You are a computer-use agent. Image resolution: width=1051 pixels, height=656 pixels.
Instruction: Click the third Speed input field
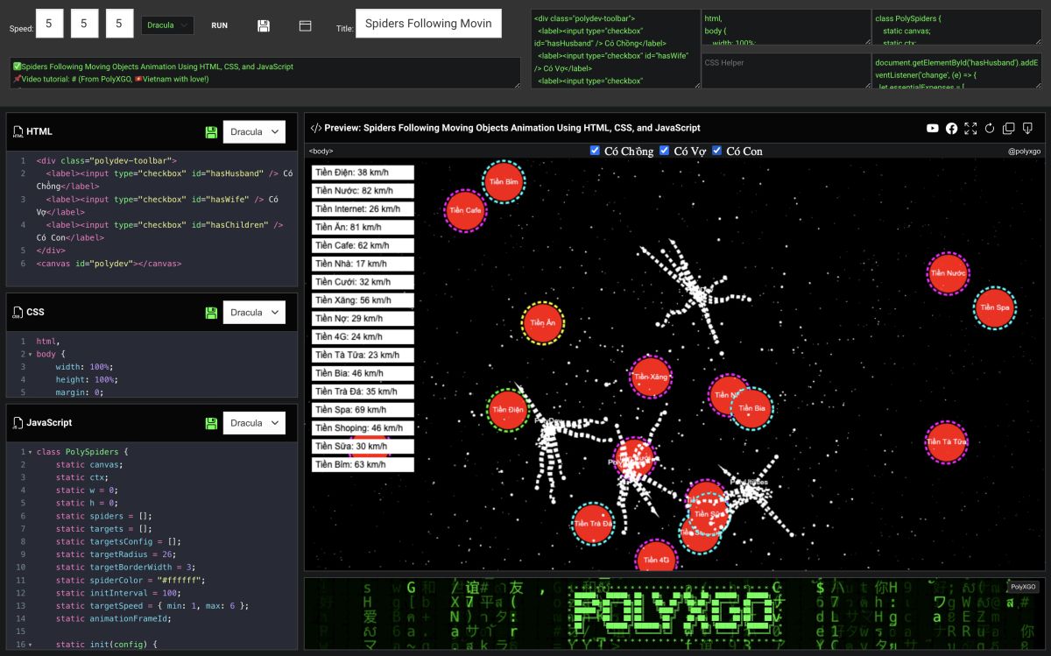(119, 25)
